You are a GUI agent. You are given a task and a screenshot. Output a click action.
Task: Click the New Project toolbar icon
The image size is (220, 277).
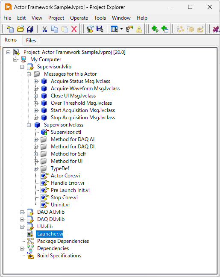click(x=10, y=29)
